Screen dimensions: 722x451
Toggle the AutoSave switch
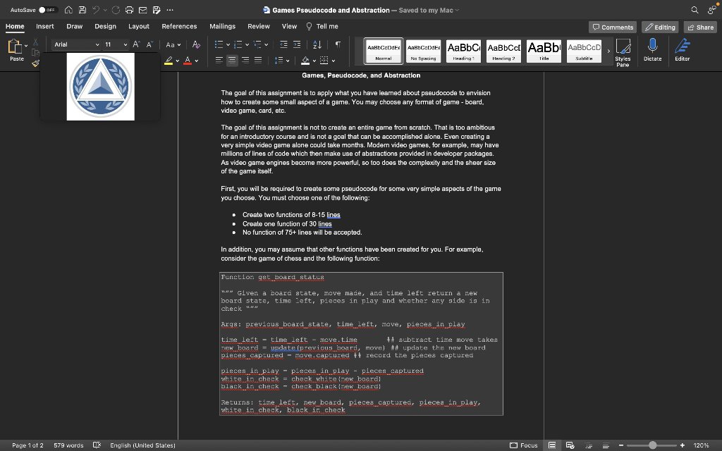click(x=47, y=10)
